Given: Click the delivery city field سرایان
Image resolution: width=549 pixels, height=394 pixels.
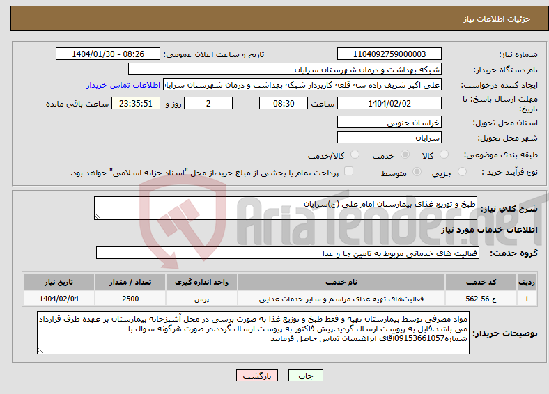Looking at the screenshot, I should (x=389, y=138).
